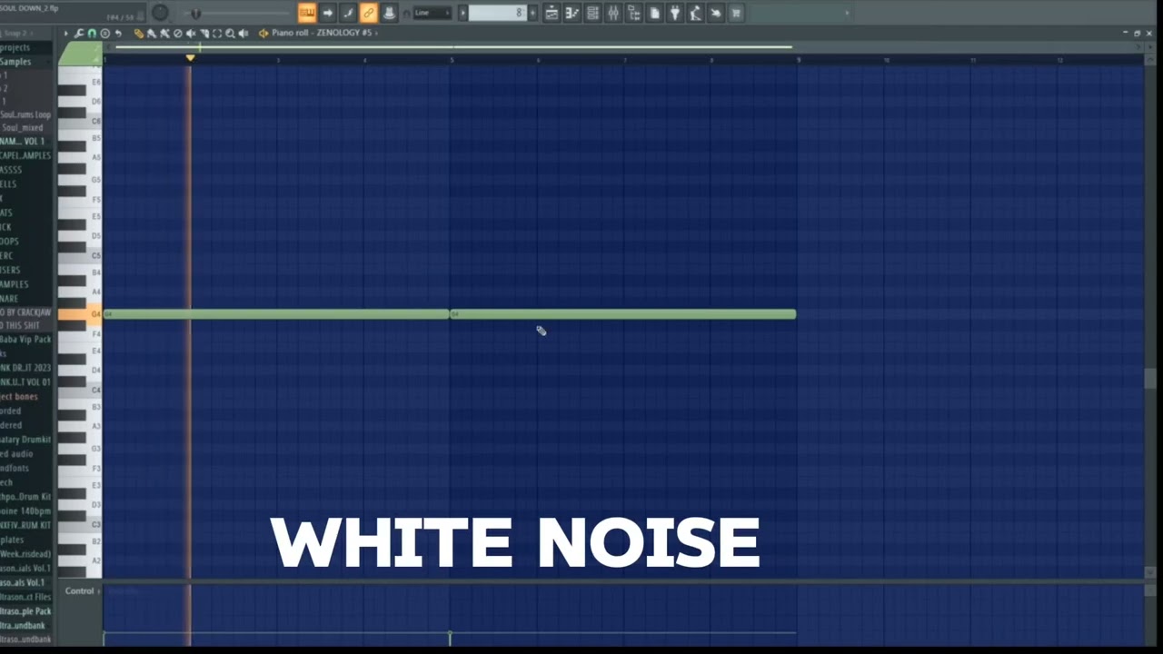Viewport: 1163px width, 654px height.
Task: Open the piano roll toolbar icon
Action: coord(572,13)
